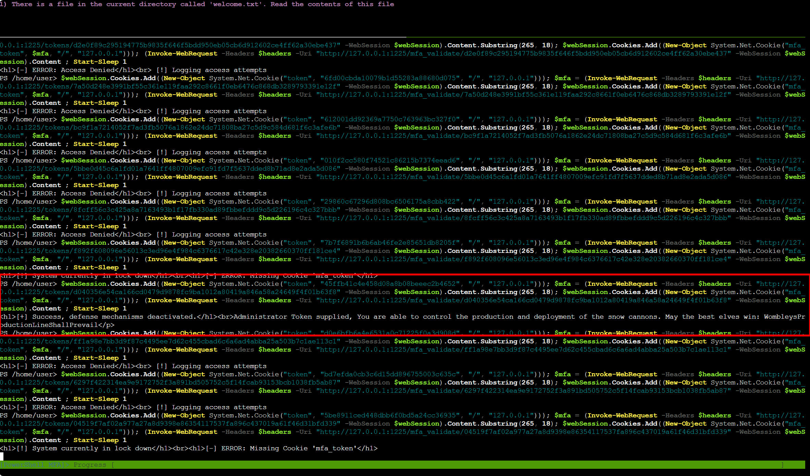The height and width of the screenshot is (476, 810).
Task: Select the red-highlighted success output block
Action: point(404,305)
